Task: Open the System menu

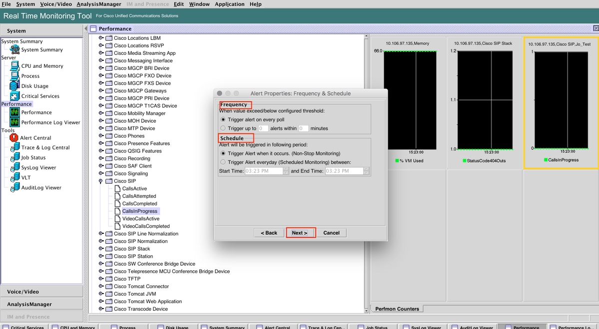Action: point(25,4)
